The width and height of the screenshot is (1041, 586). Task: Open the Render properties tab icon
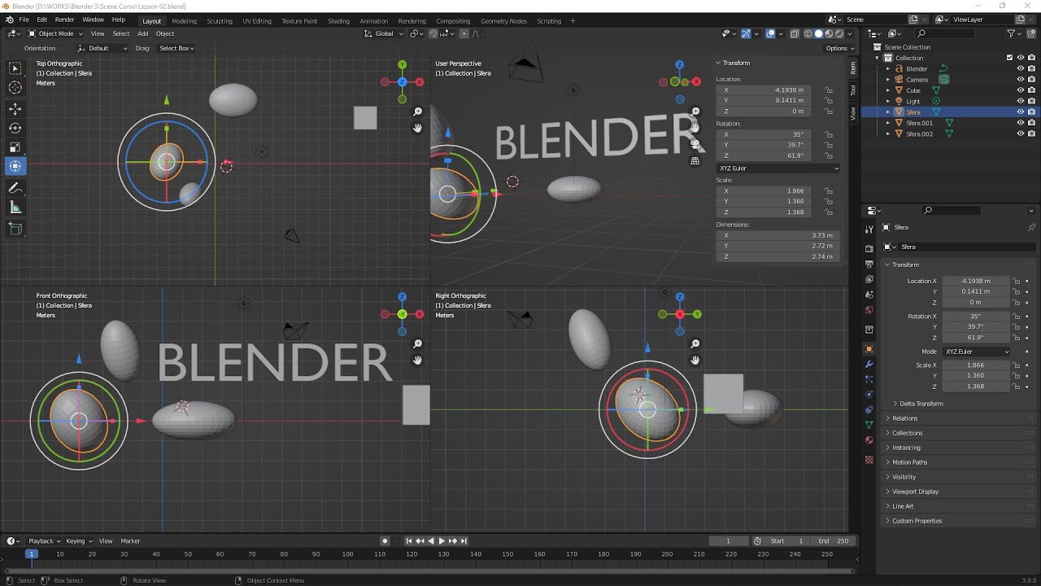coord(869,249)
